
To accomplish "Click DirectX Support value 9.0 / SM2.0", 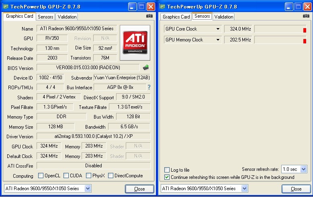I will tap(133, 97).
